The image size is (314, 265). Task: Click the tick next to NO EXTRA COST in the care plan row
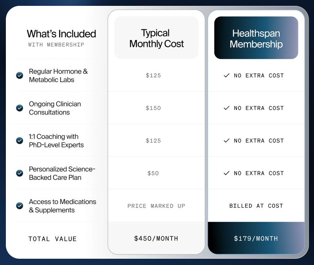(226, 173)
